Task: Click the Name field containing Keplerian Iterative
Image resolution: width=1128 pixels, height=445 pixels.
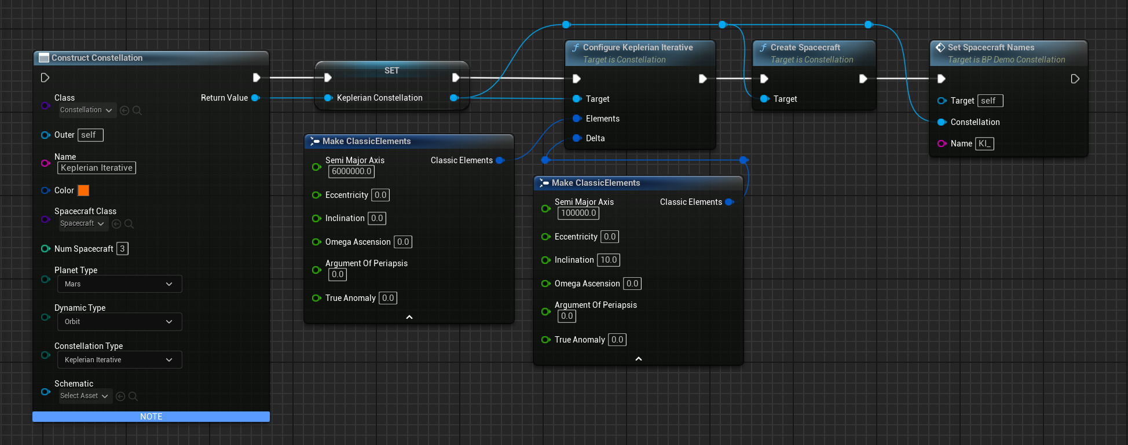Action: pos(97,168)
